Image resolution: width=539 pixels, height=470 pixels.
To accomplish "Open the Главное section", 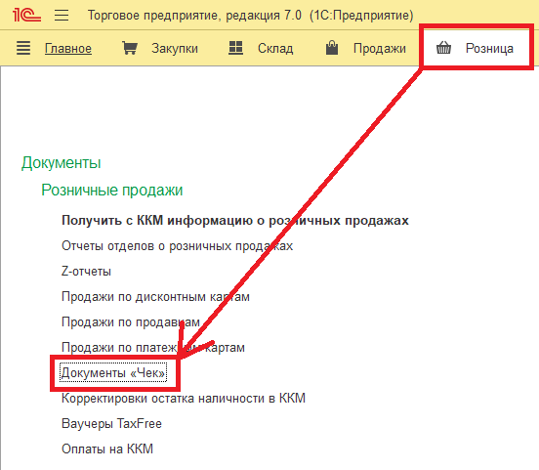I will pyautogui.click(x=68, y=49).
